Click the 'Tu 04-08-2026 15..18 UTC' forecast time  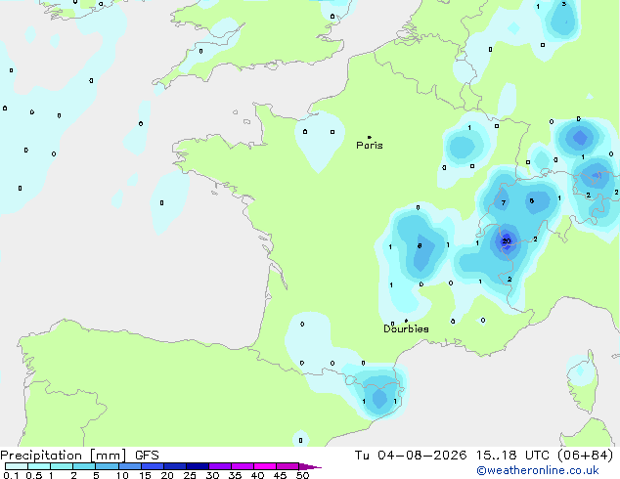(x=454, y=456)
